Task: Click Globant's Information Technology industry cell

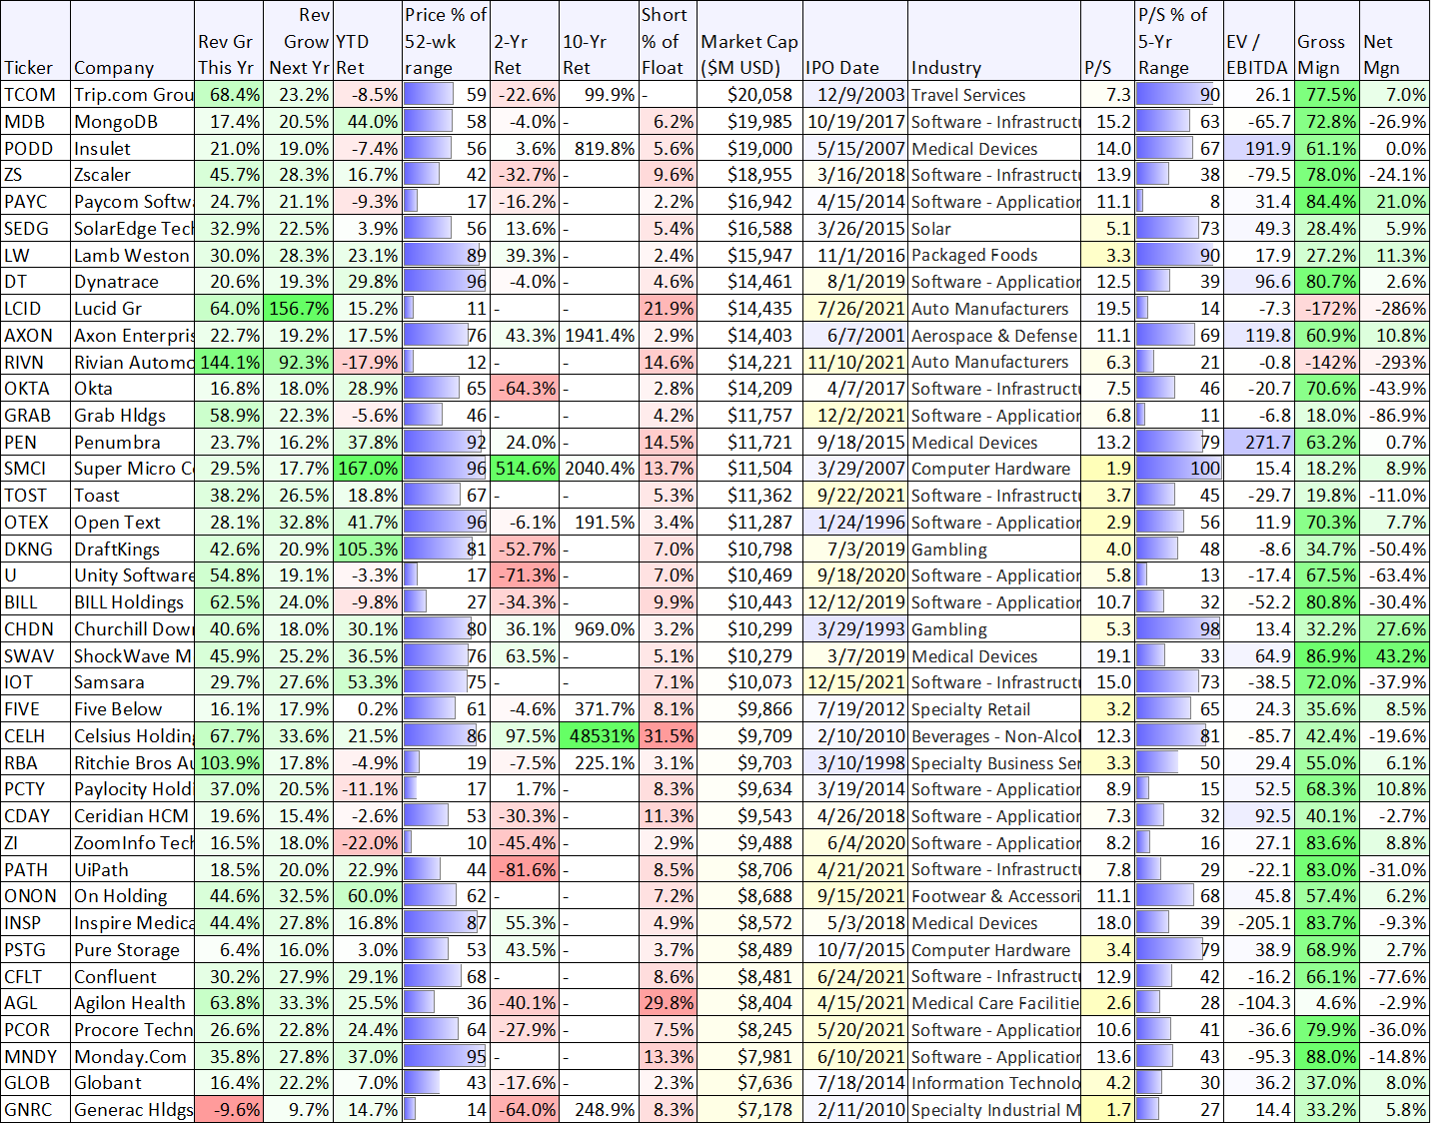Action: pos(994,1082)
